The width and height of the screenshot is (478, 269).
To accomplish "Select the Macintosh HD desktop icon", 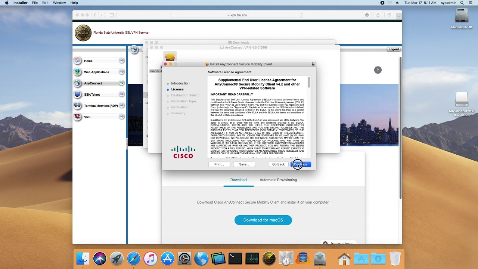I will [462, 19].
